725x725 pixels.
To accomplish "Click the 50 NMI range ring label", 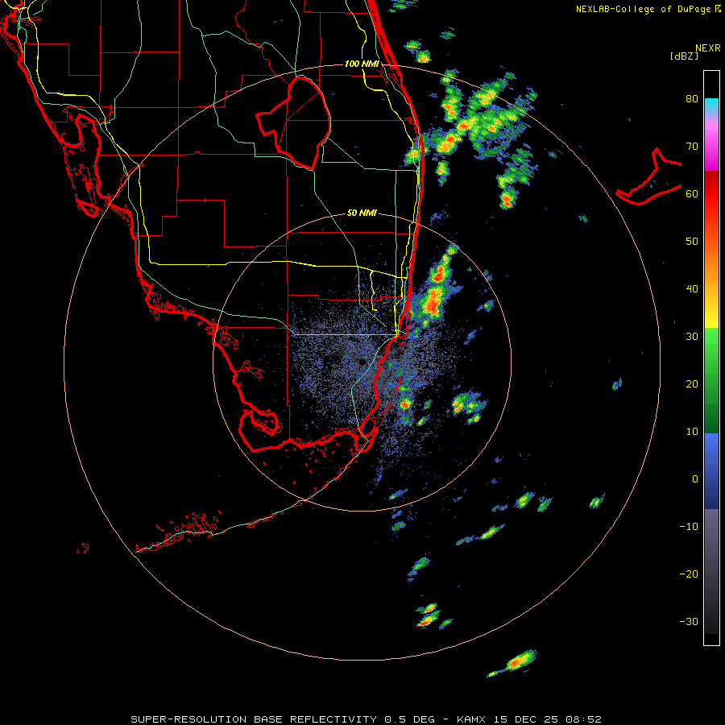I will (362, 213).
